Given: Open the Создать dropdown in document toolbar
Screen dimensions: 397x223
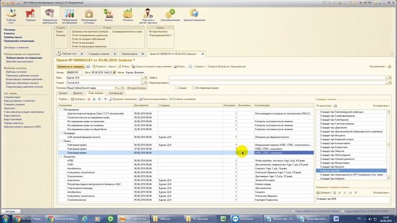Looking at the screenshot, I should [x=200, y=66].
